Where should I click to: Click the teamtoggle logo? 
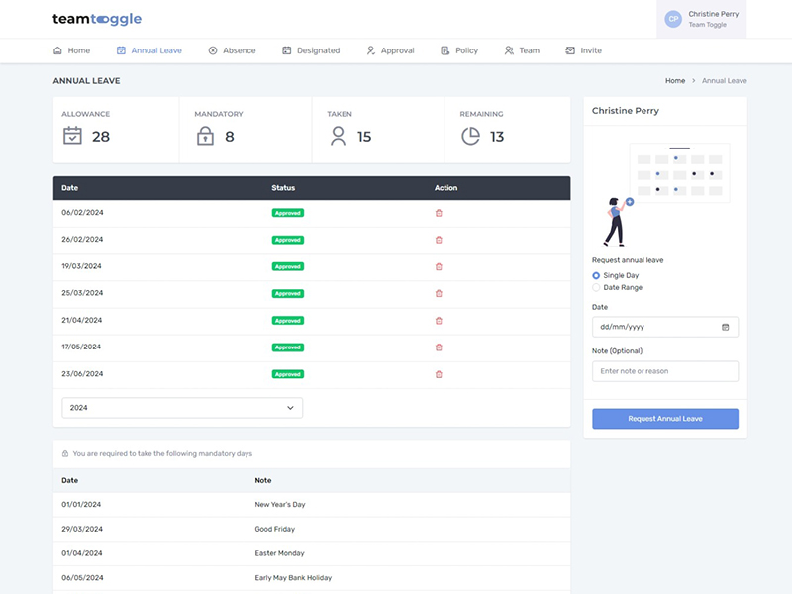click(97, 19)
